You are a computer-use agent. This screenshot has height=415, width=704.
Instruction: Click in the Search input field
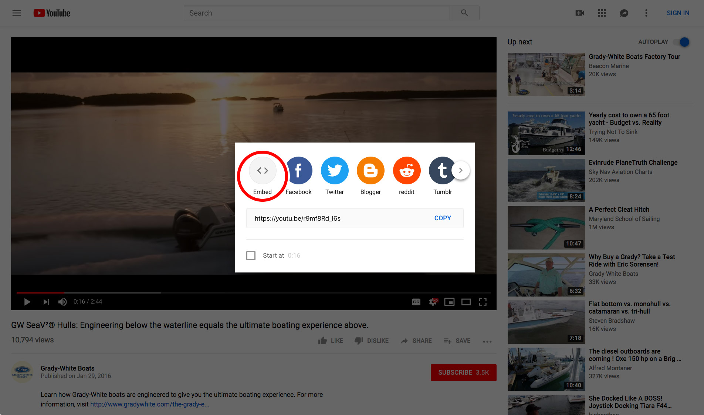(x=317, y=13)
